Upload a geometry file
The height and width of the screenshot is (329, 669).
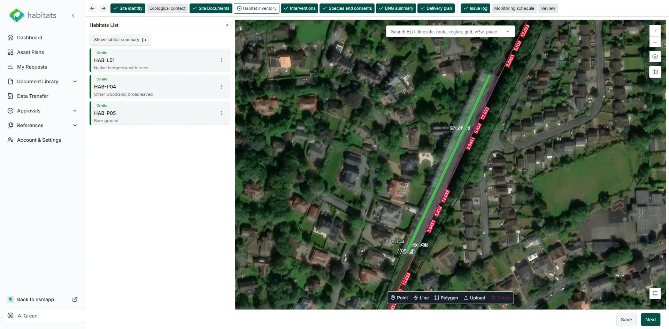pos(475,298)
